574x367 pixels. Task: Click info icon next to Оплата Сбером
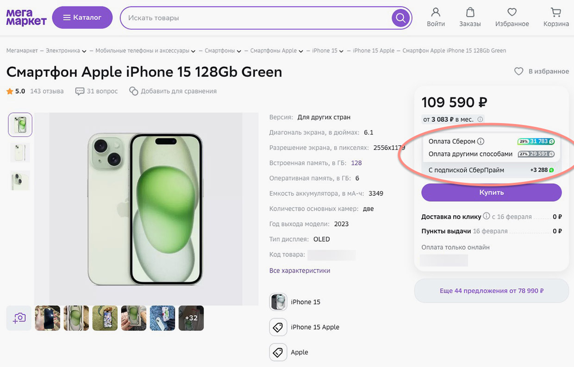[480, 142]
